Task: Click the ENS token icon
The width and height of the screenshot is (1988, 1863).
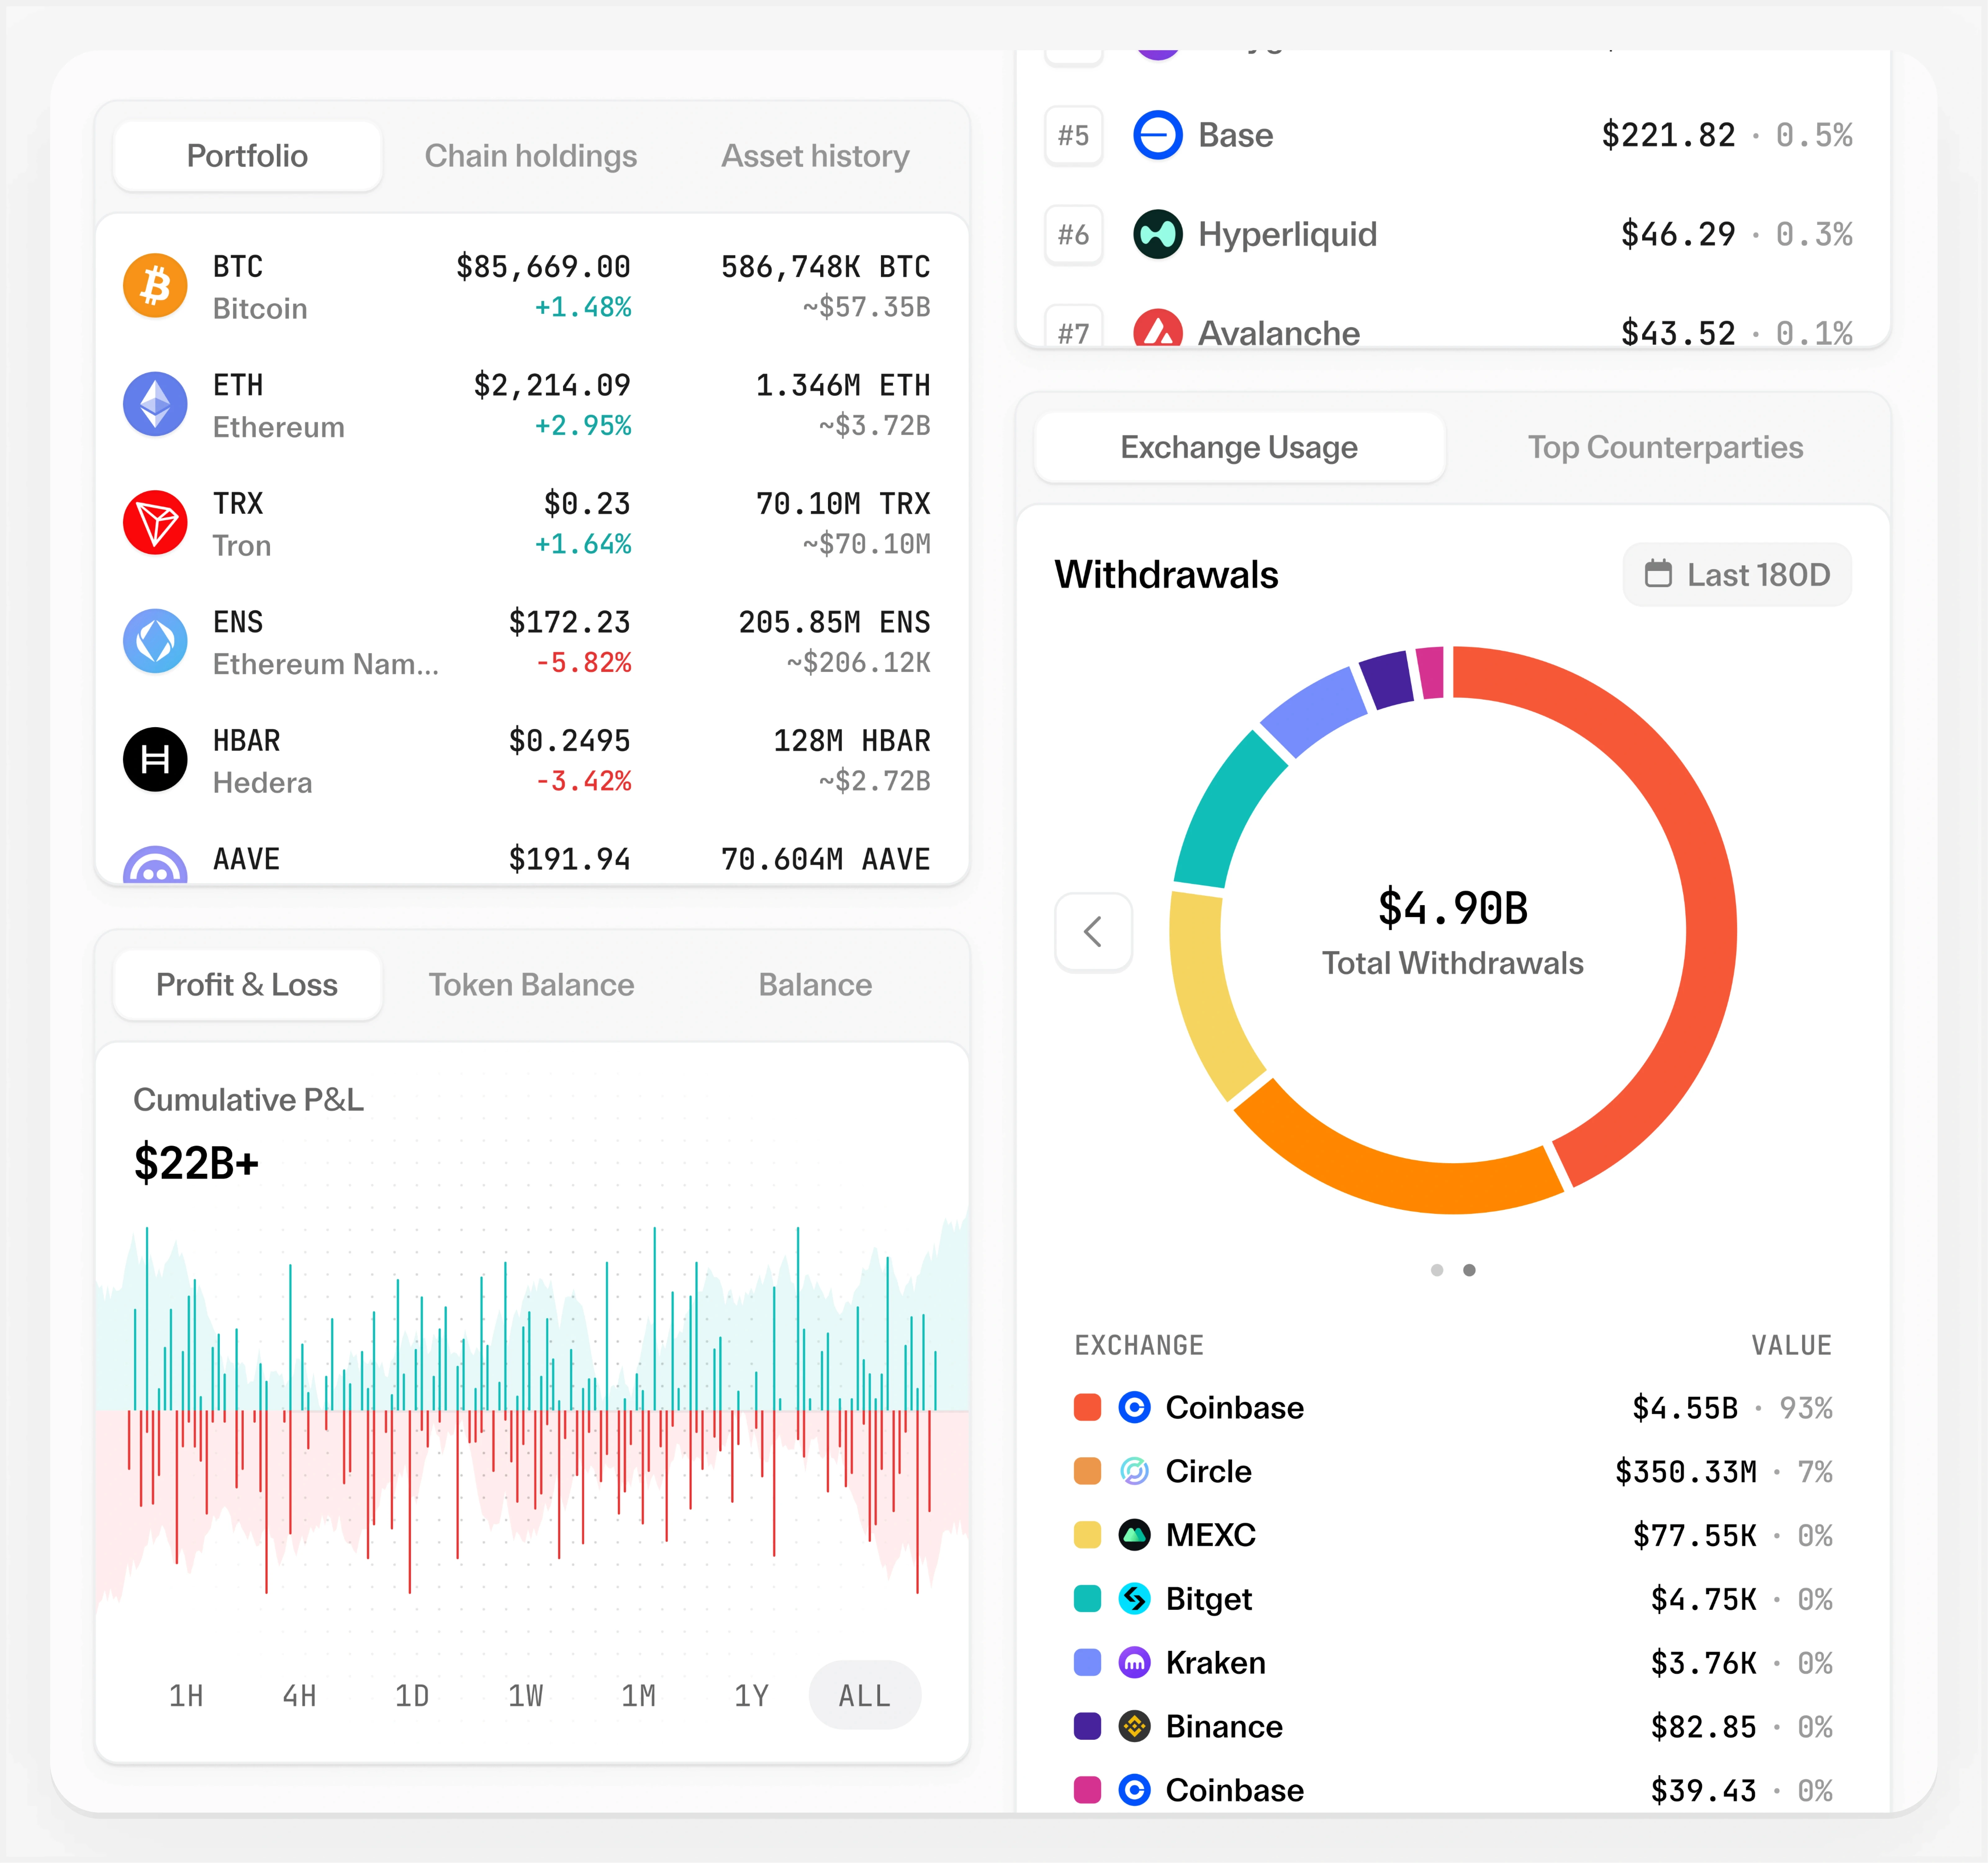Action: (x=155, y=641)
